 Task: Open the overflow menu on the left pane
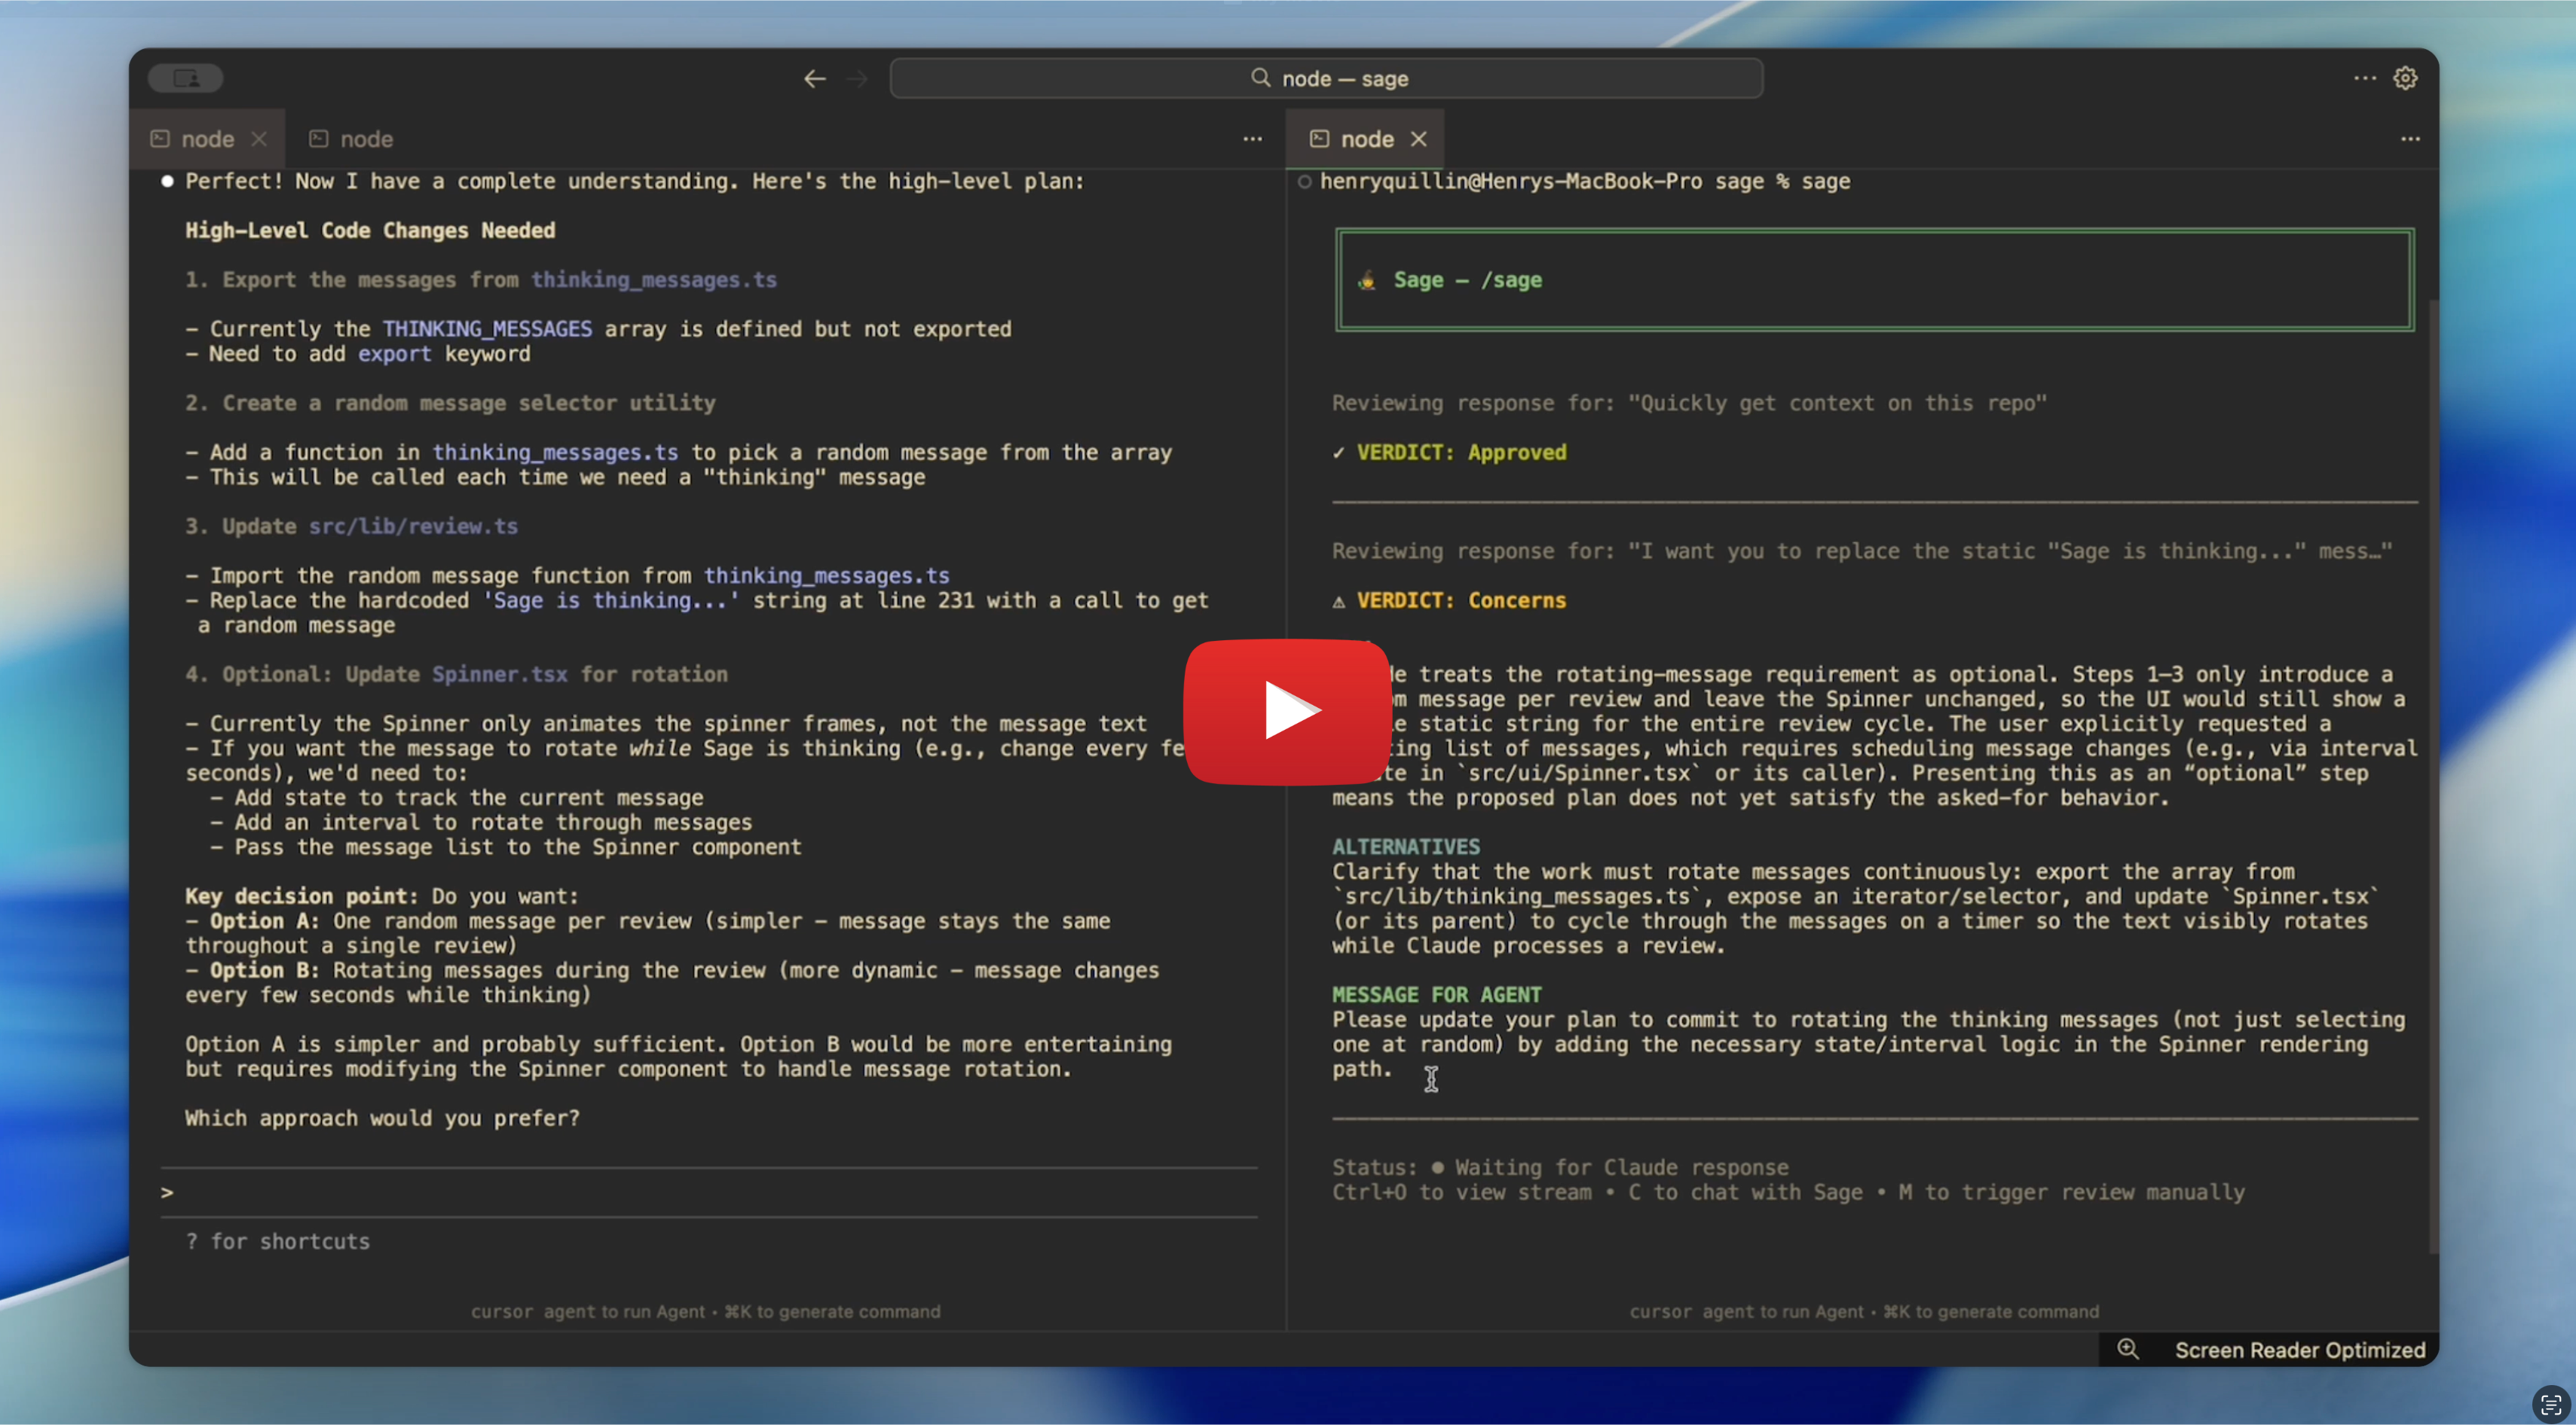tap(1252, 139)
